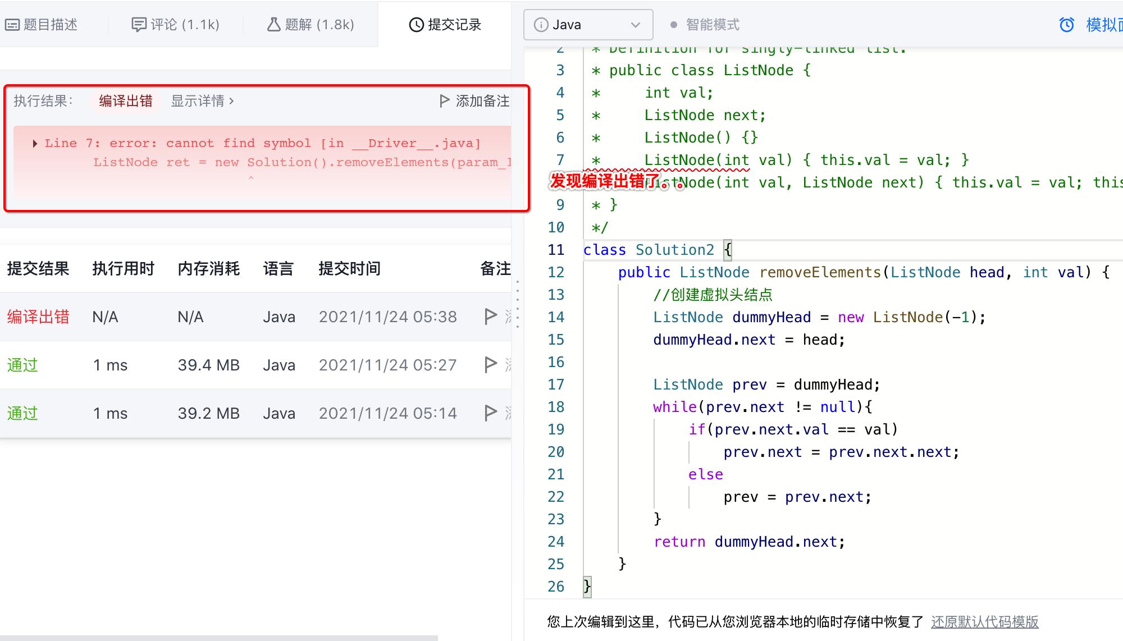Viewport: 1123px width, 641px height.
Task: Click note flag for 05:14 submission
Action: (490, 413)
